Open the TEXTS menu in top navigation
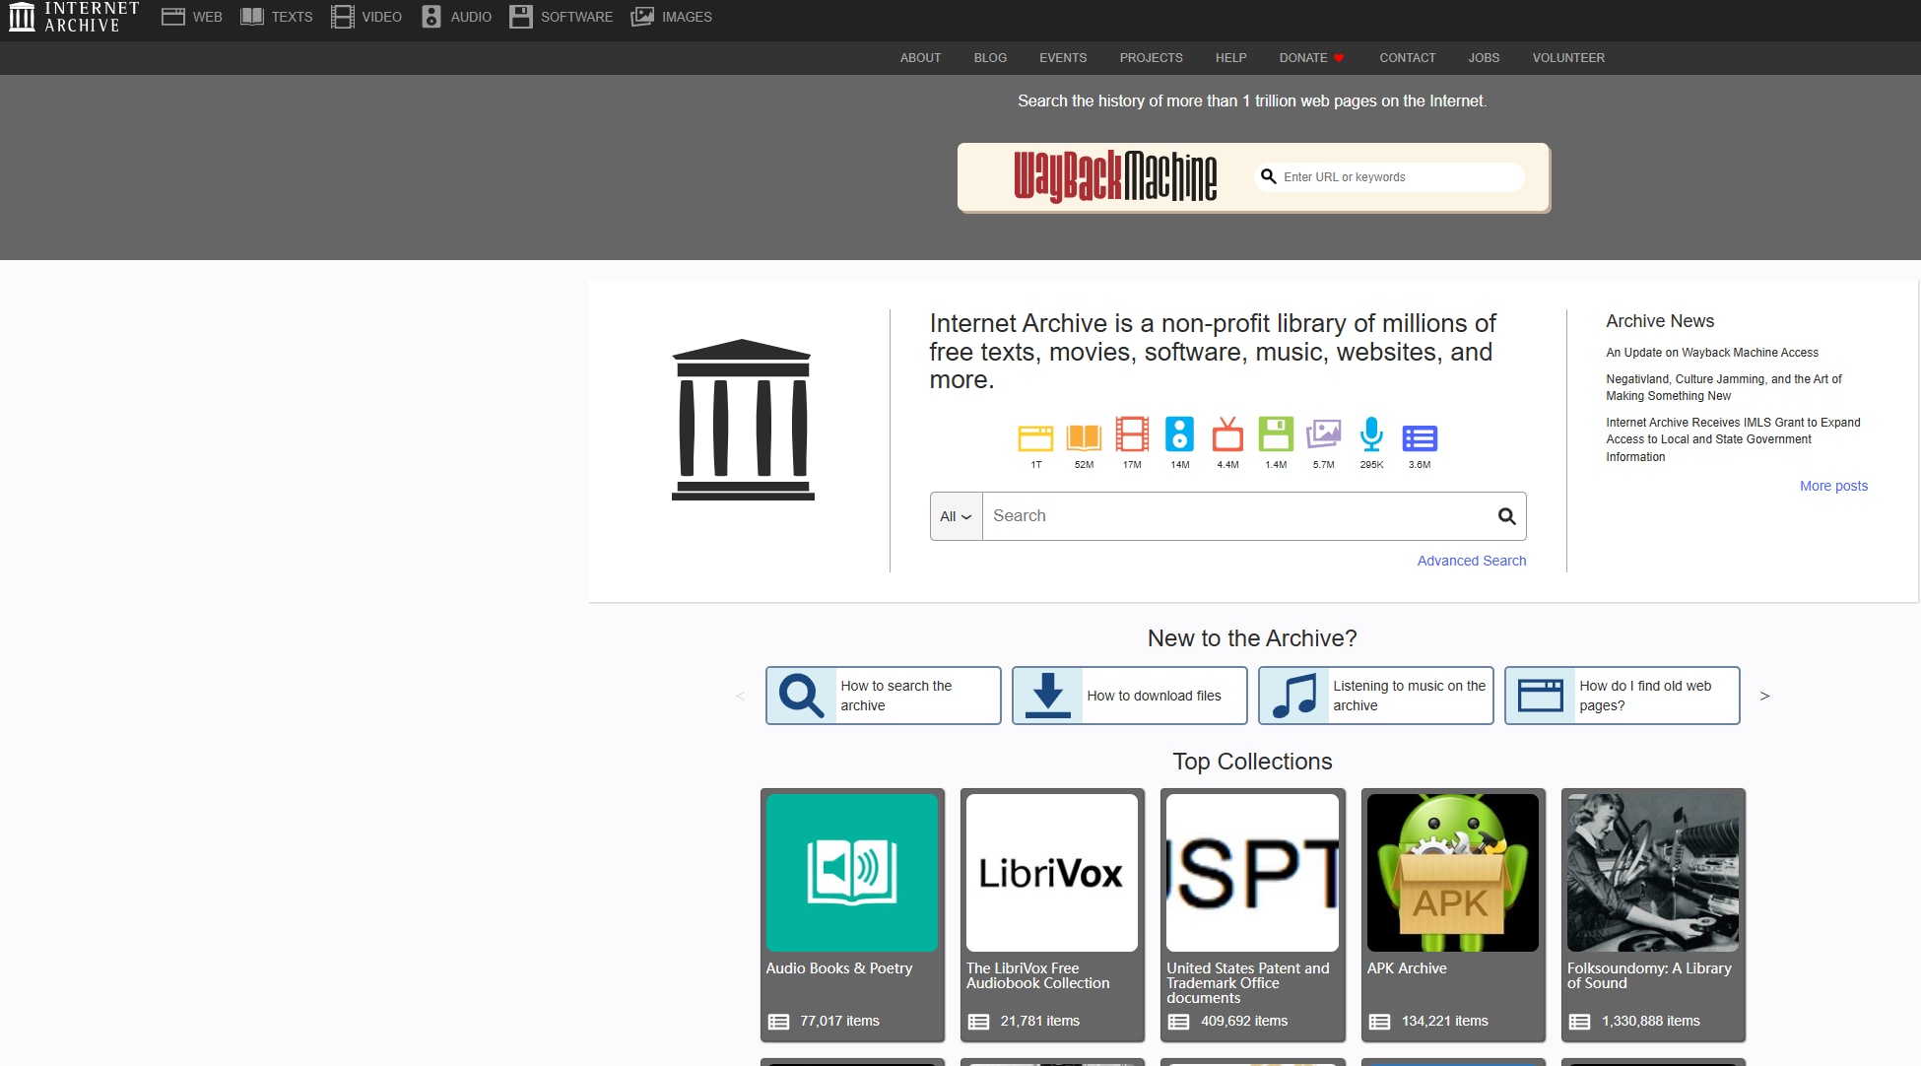Image resolution: width=1921 pixels, height=1066 pixels. tap(277, 17)
